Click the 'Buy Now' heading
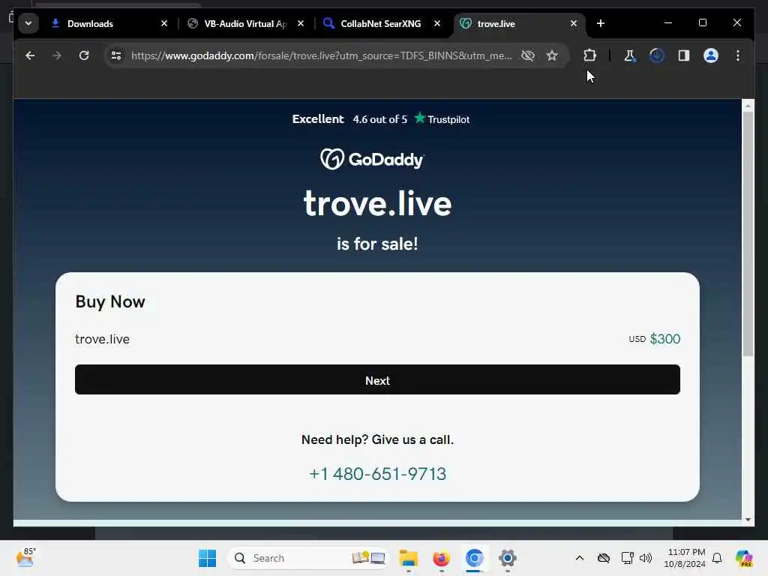 [110, 301]
